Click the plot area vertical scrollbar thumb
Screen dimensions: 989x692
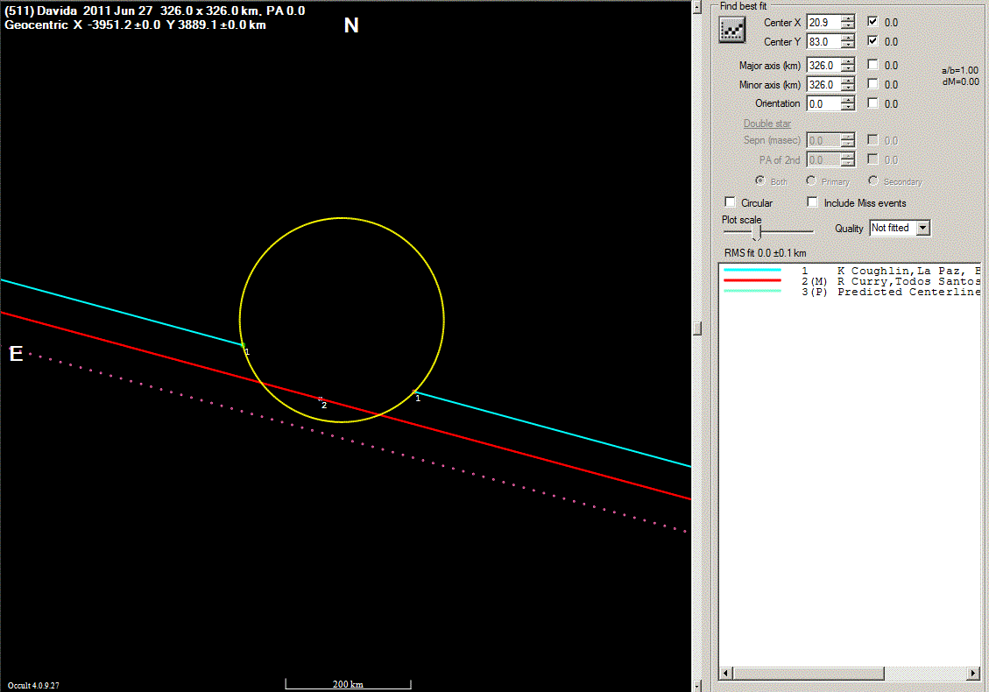[697, 328]
